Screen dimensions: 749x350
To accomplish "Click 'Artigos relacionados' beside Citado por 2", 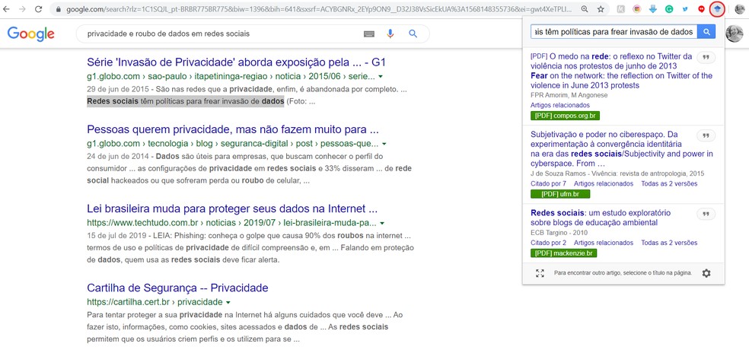I will tap(604, 243).
